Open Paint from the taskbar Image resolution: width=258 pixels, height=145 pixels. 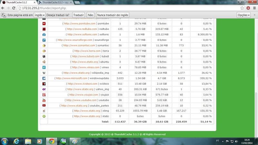click(75, 141)
